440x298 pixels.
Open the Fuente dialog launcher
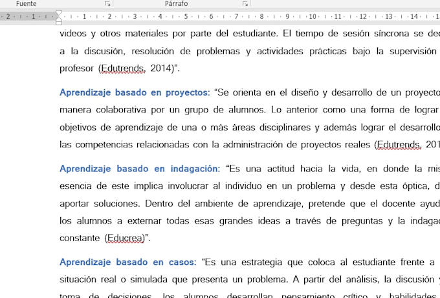click(x=108, y=4)
